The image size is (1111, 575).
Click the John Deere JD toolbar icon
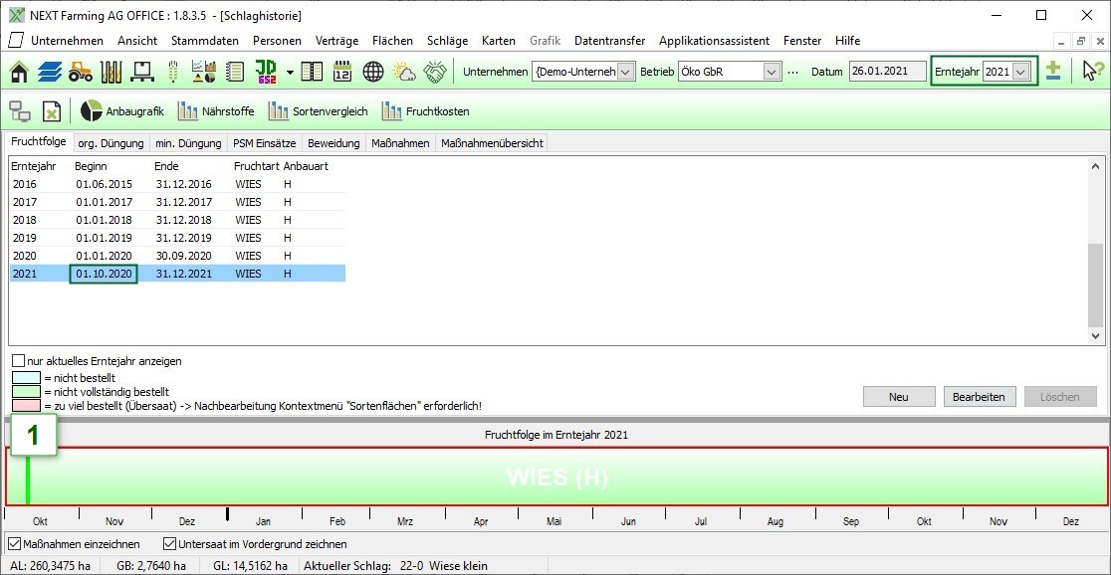pos(266,72)
